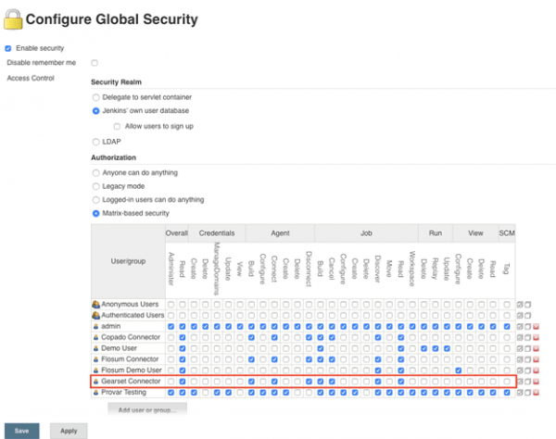Uncheck View Configure for Flosum Demo User
Image resolution: width=556 pixels, height=439 pixels.
point(459,370)
